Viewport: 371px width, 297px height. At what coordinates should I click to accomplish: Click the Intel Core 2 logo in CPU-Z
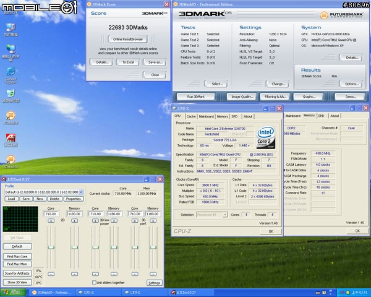266,137
